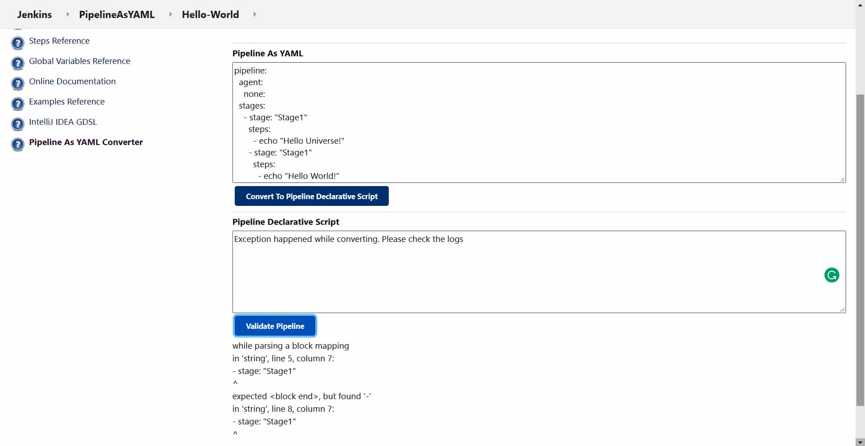The height and width of the screenshot is (446, 865).
Task: Navigate to Hello-World breadcrumb
Action: [x=210, y=14]
